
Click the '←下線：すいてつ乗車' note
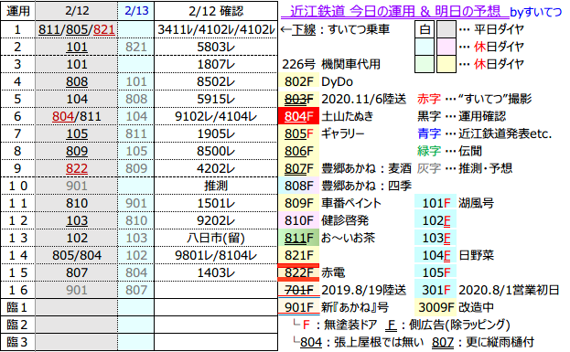pos(335,29)
